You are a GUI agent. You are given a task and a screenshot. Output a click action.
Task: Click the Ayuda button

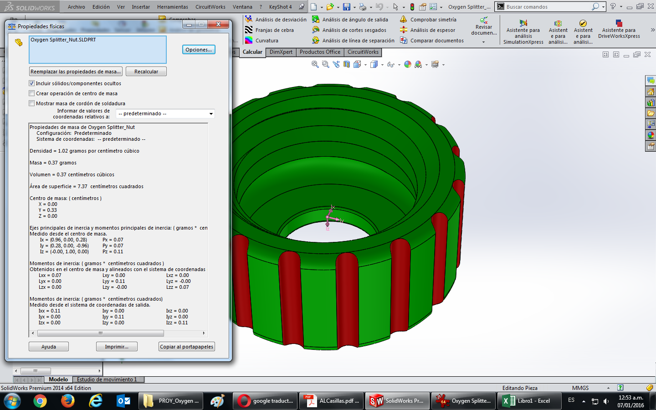point(49,347)
